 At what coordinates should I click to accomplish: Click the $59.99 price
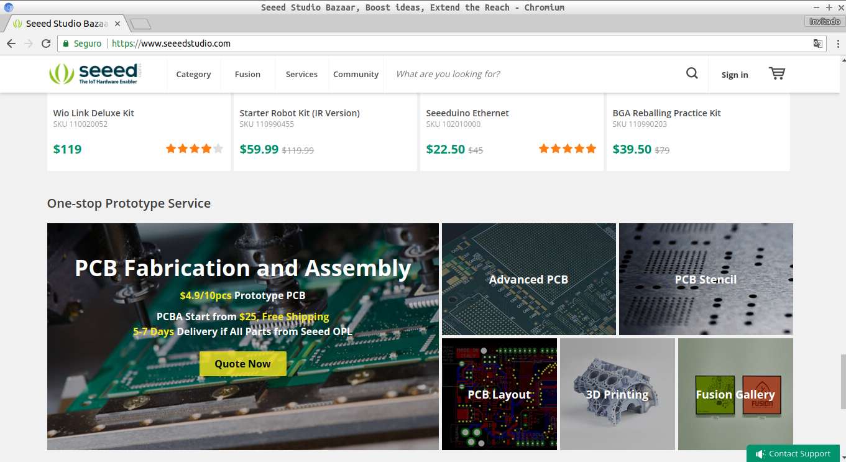coord(259,149)
